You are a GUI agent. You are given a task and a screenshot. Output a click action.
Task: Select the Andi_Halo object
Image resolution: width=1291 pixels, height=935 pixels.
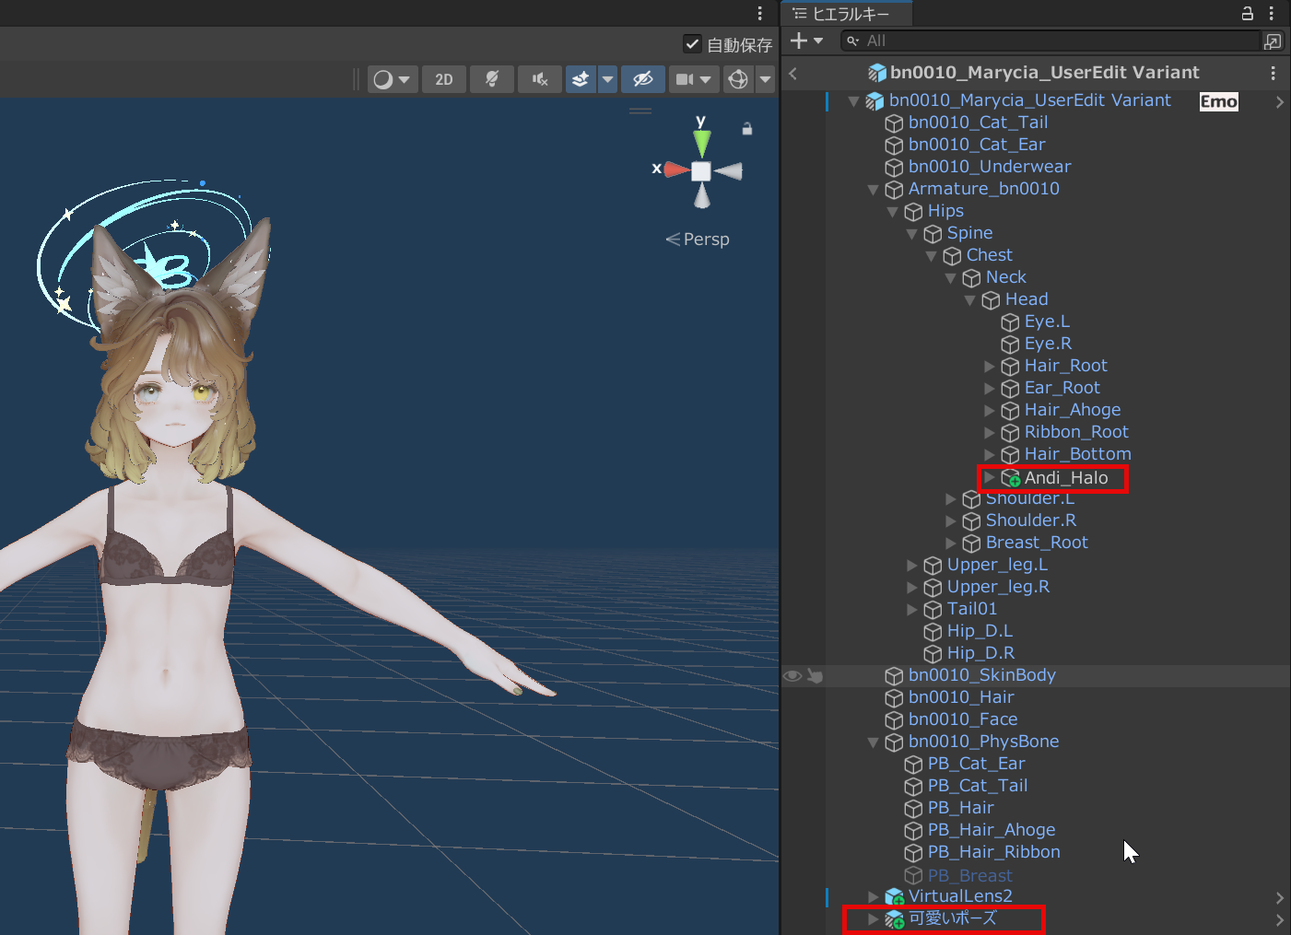[x=1066, y=478]
